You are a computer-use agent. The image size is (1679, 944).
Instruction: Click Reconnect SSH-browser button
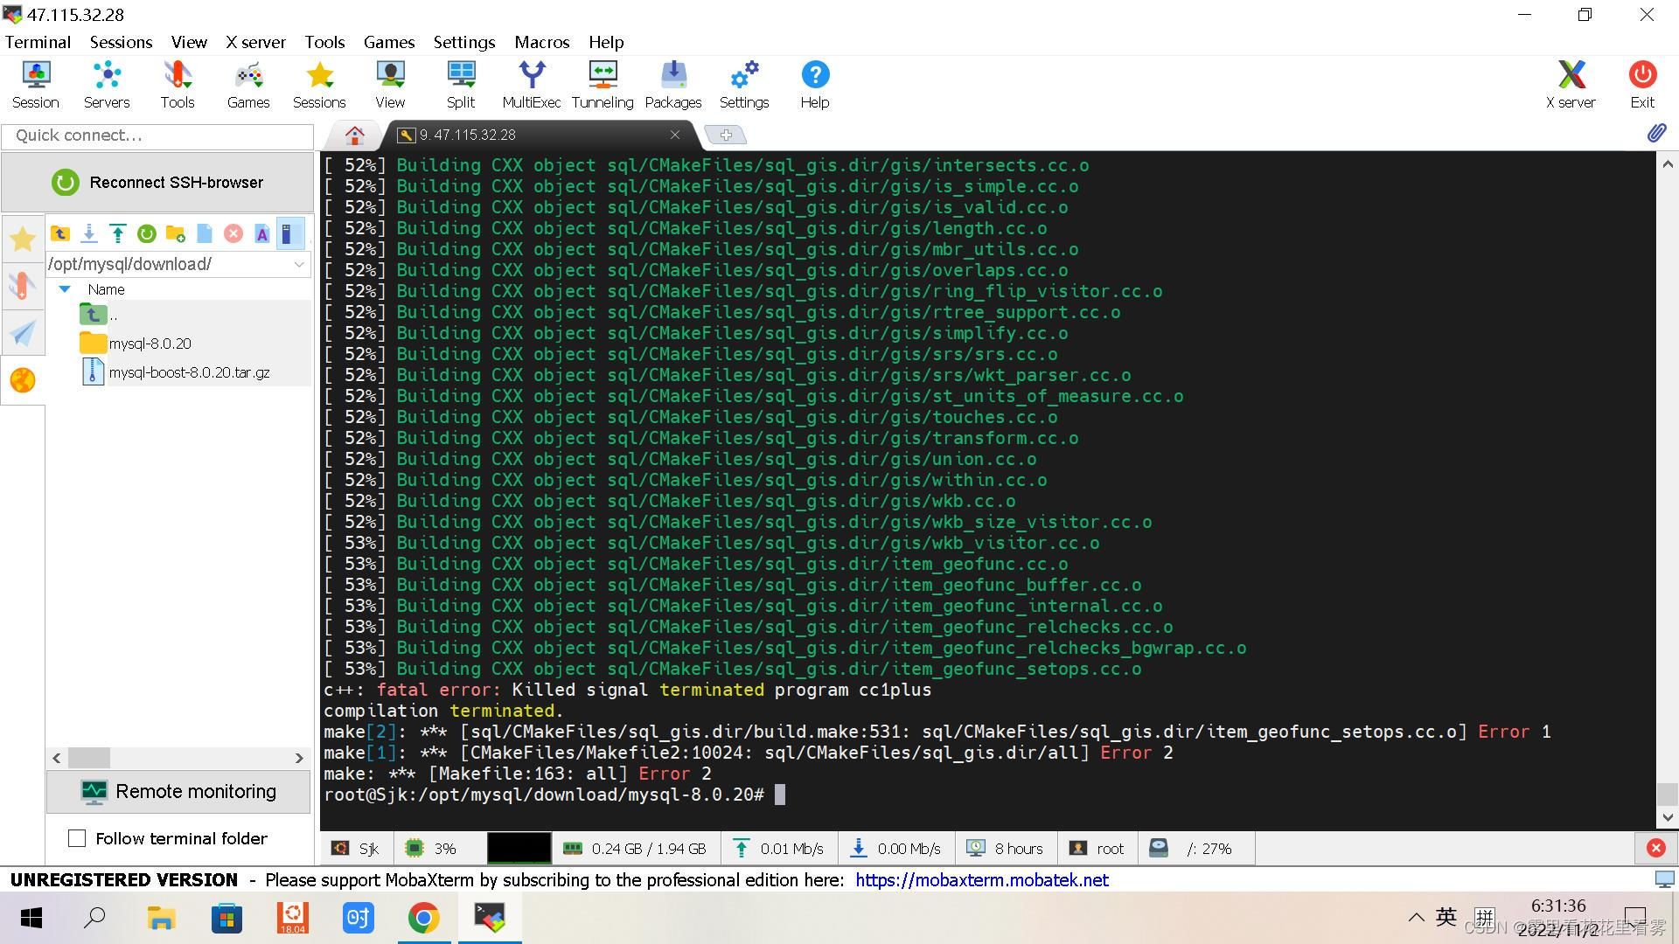tap(157, 183)
